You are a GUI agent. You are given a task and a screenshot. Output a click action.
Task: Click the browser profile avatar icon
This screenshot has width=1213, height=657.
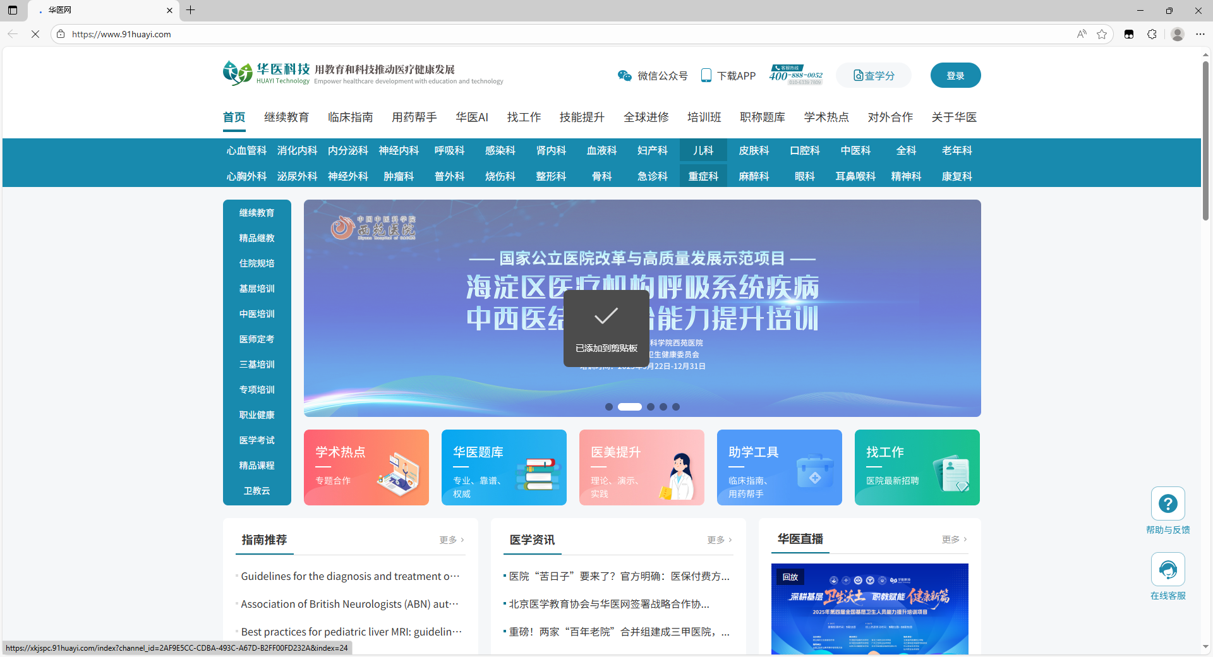pyautogui.click(x=1177, y=34)
